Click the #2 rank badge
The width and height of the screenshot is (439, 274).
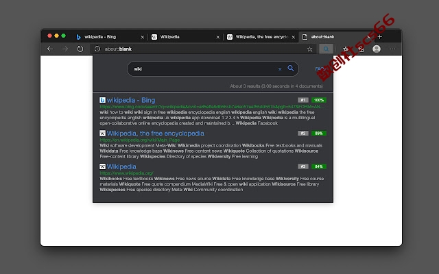point(303,134)
